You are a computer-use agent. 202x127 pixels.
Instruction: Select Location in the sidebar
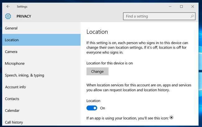tap(12, 40)
